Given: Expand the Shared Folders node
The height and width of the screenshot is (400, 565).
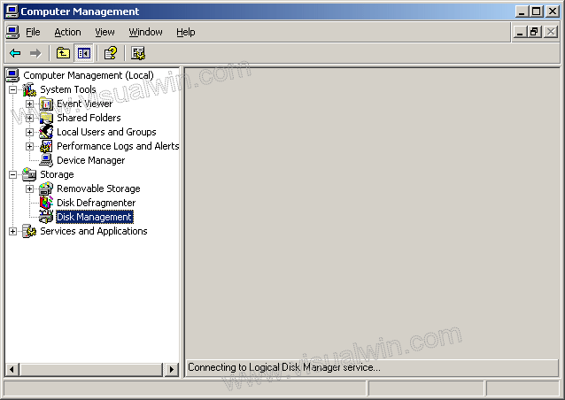Looking at the screenshot, I should coord(29,118).
